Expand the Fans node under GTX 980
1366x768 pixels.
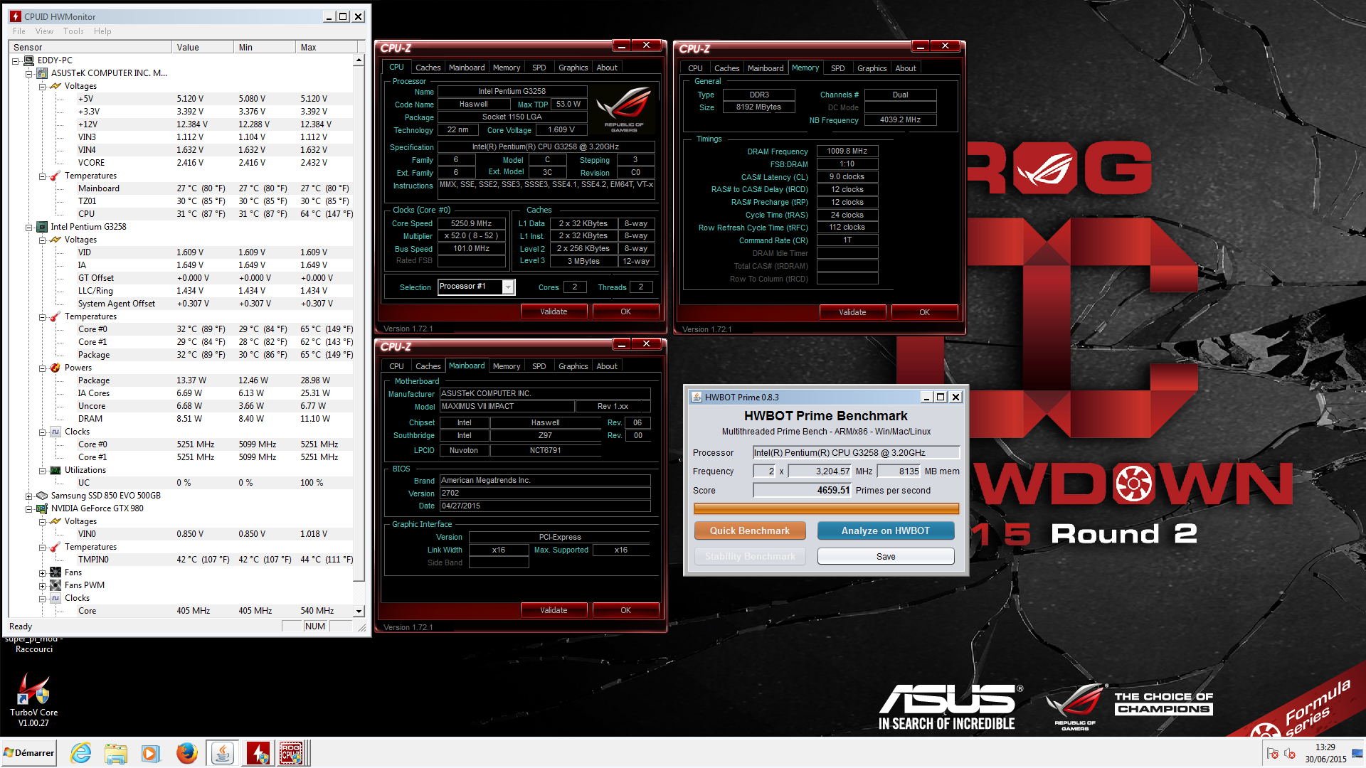(43, 573)
